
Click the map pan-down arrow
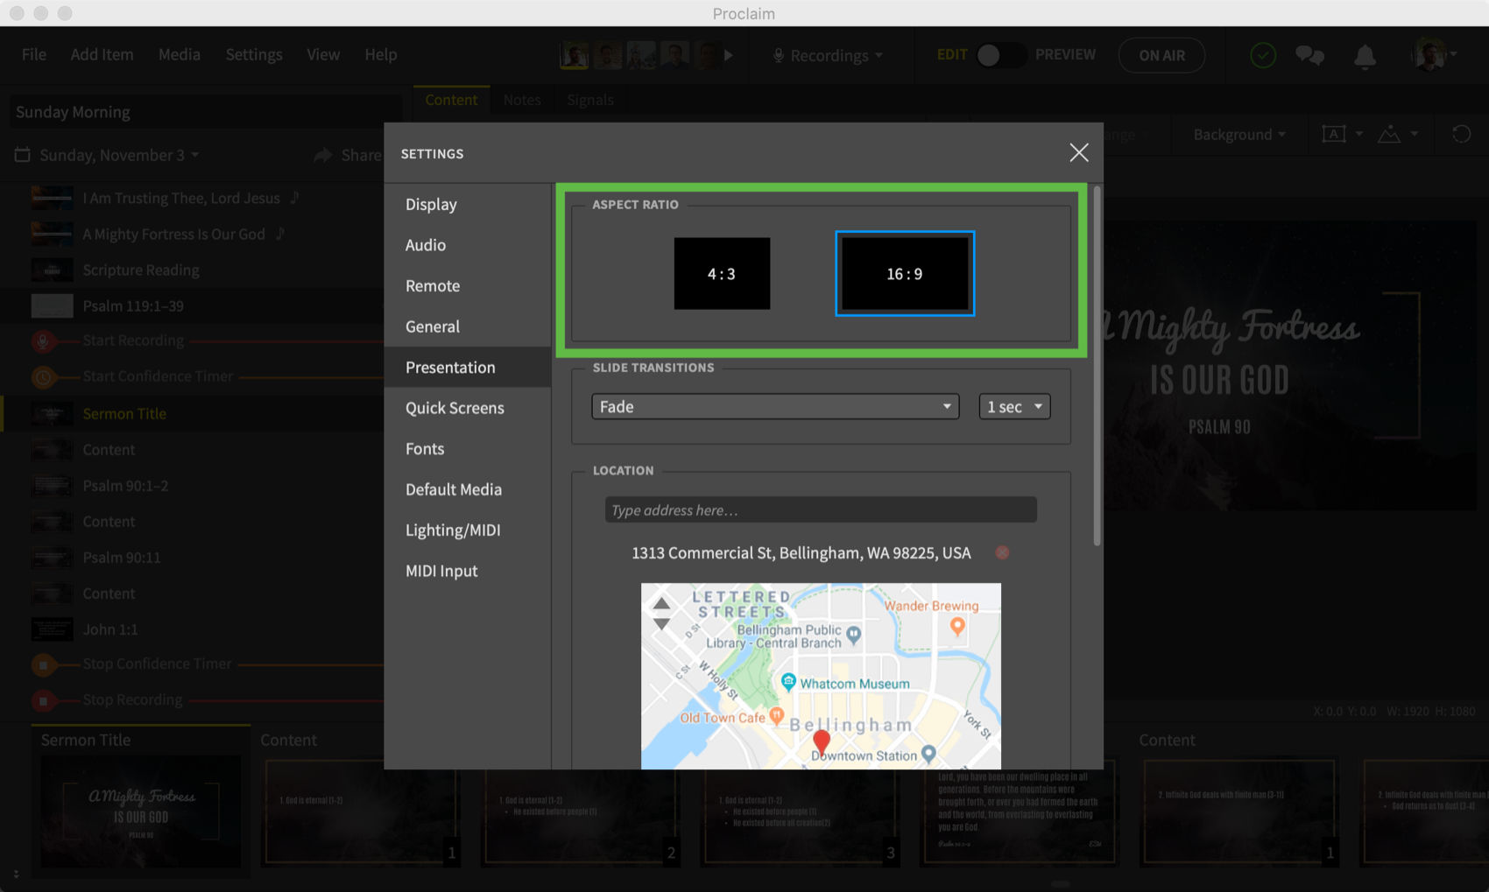(x=661, y=624)
